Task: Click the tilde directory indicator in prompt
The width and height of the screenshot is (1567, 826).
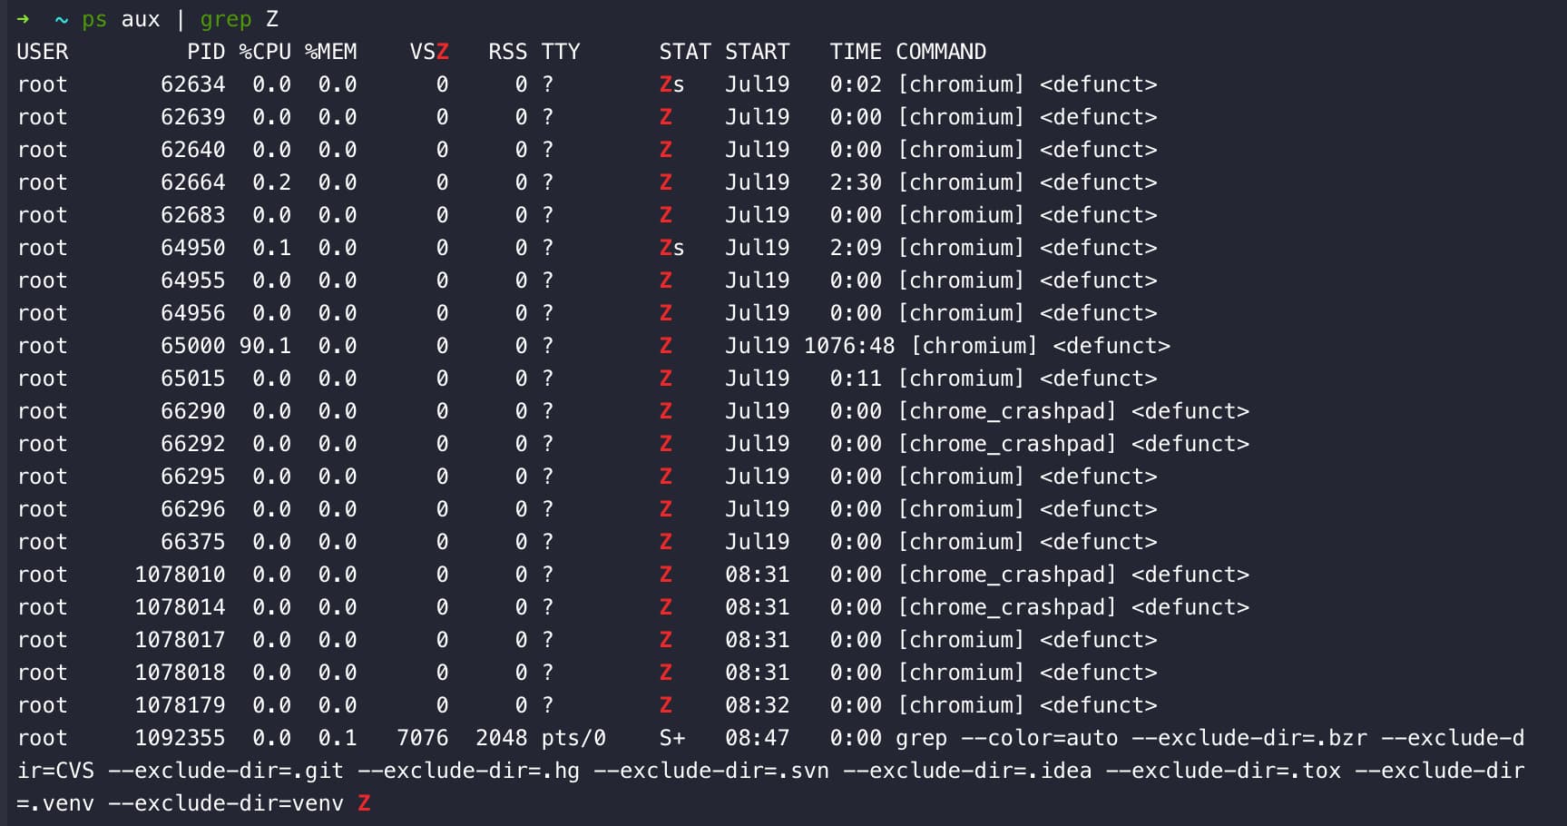Action: (x=62, y=19)
